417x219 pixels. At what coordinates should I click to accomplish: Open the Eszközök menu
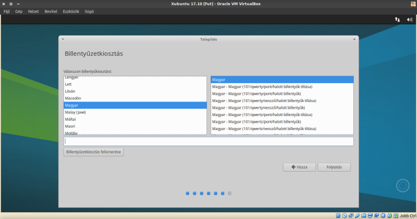70,11
